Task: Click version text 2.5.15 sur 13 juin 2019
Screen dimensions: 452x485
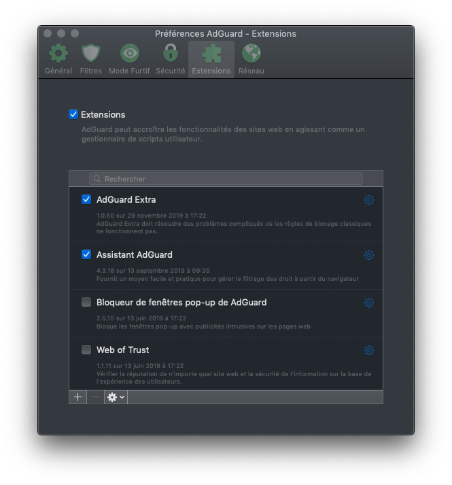Action: (141, 318)
